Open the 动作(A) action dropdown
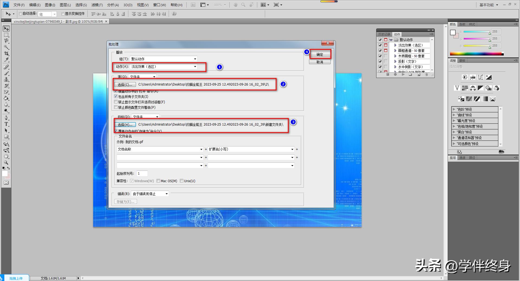The height and width of the screenshot is (281, 520). pos(164,67)
